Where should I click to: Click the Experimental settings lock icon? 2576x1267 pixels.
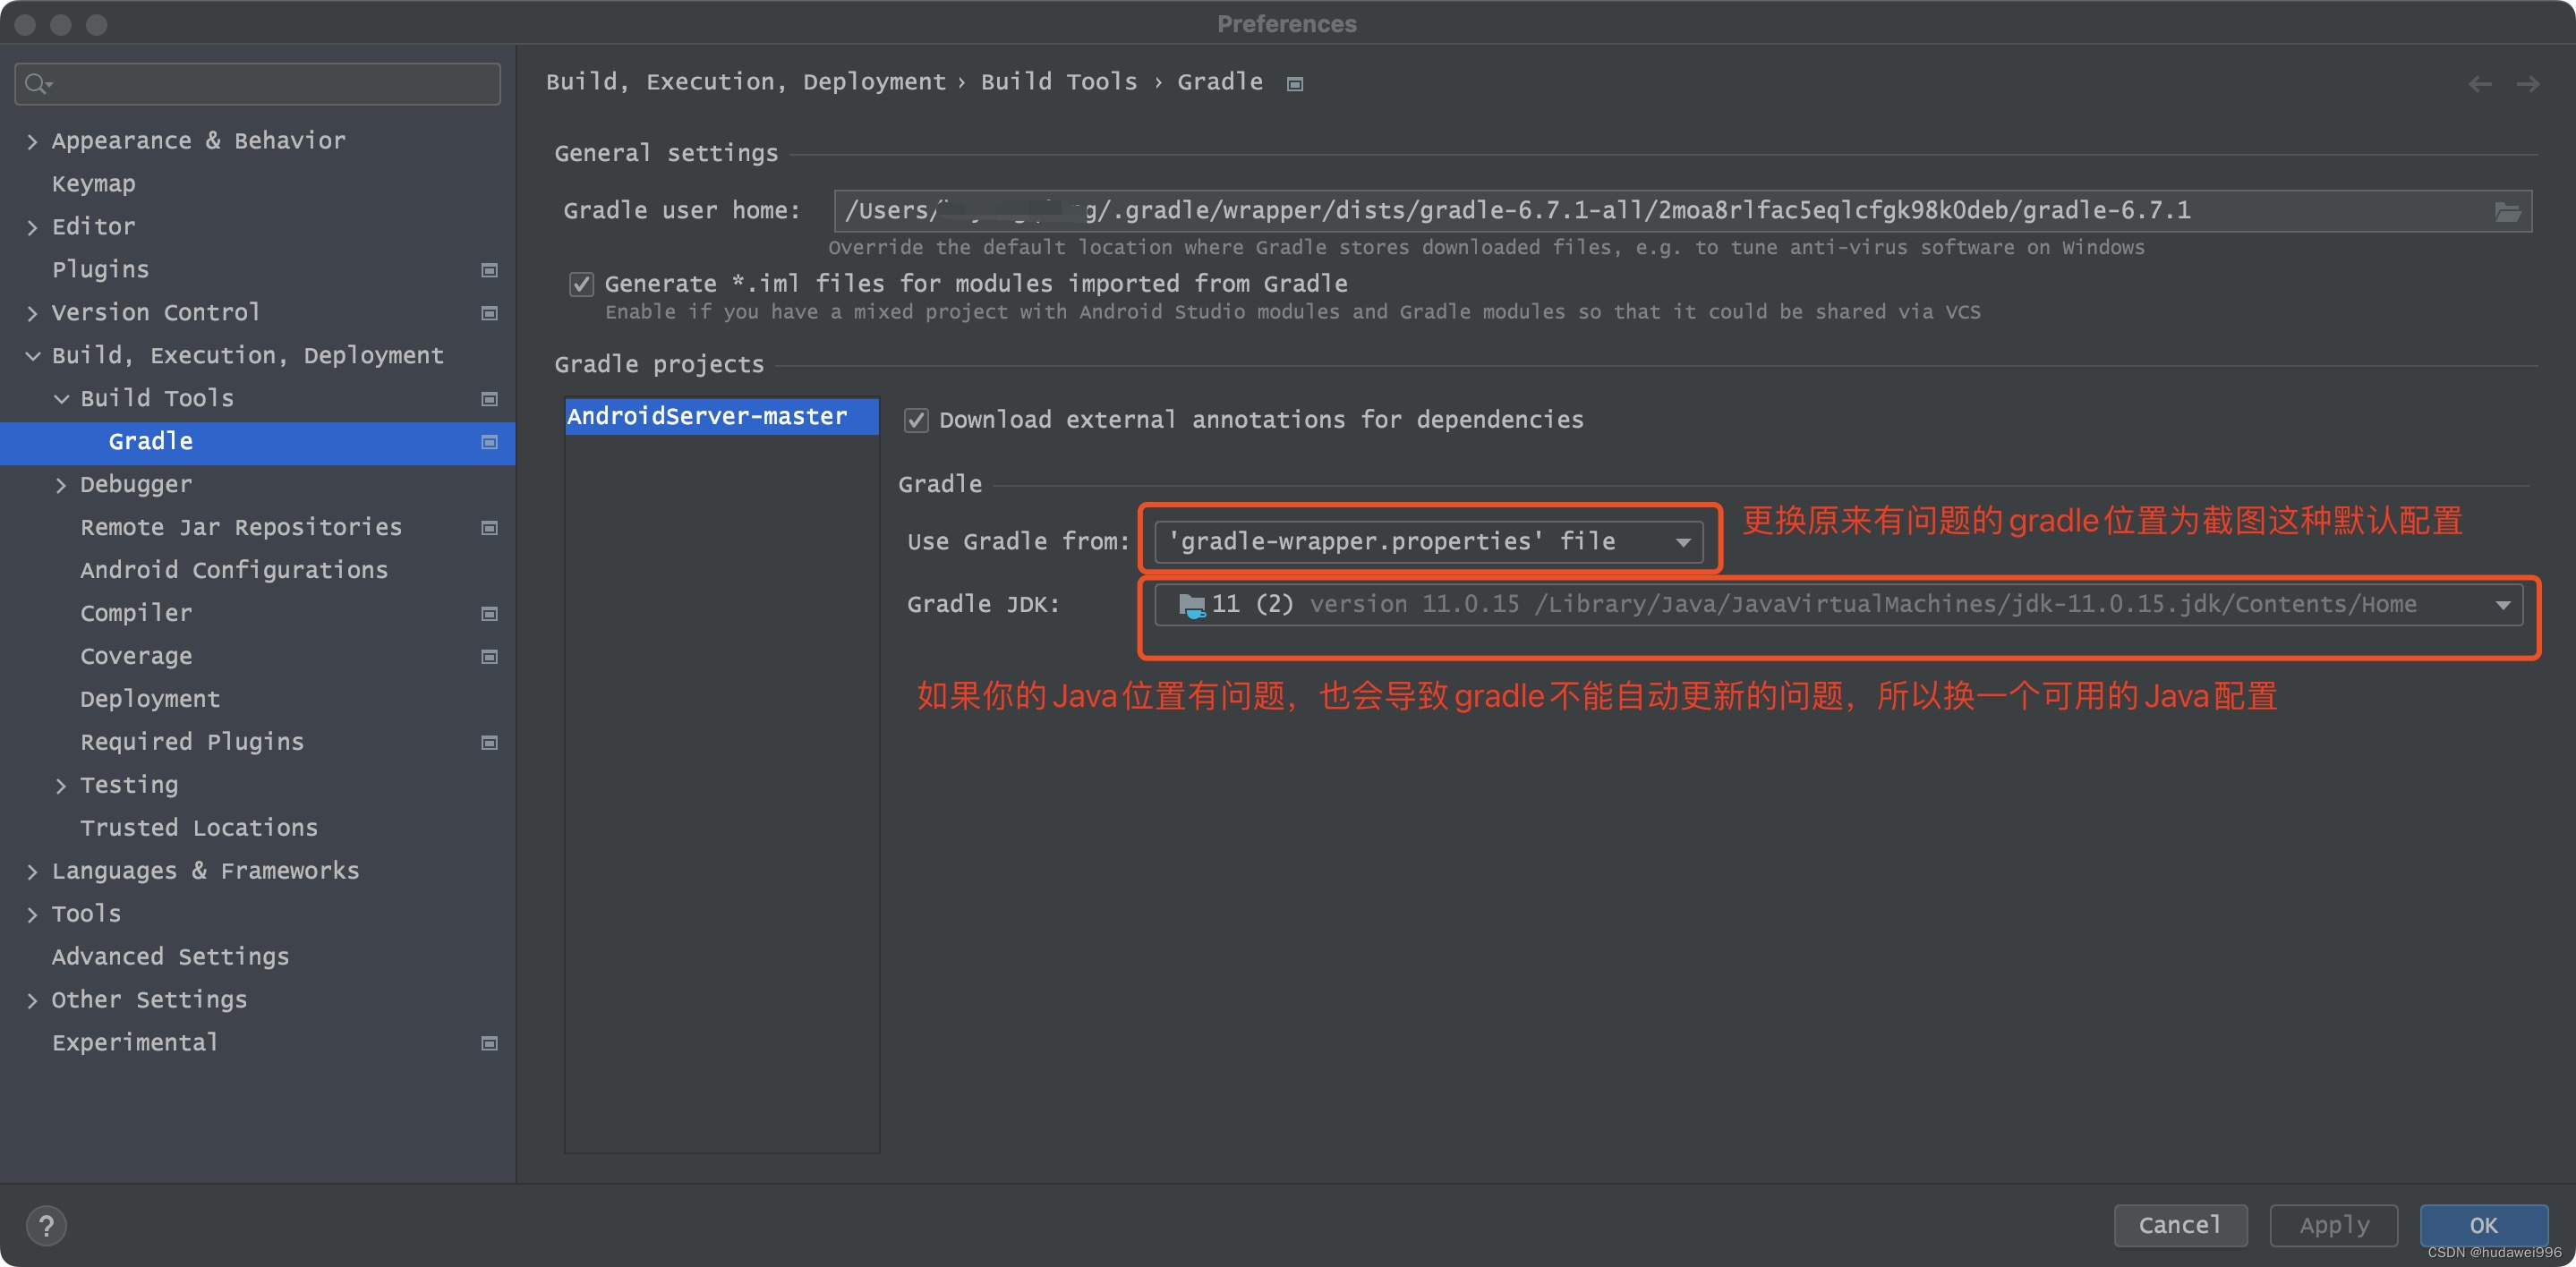[490, 1042]
